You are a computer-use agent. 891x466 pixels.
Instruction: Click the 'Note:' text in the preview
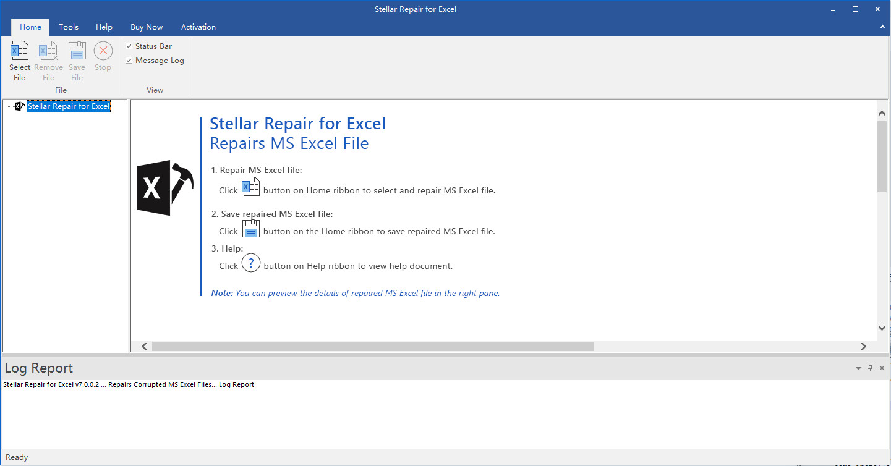tap(222, 293)
